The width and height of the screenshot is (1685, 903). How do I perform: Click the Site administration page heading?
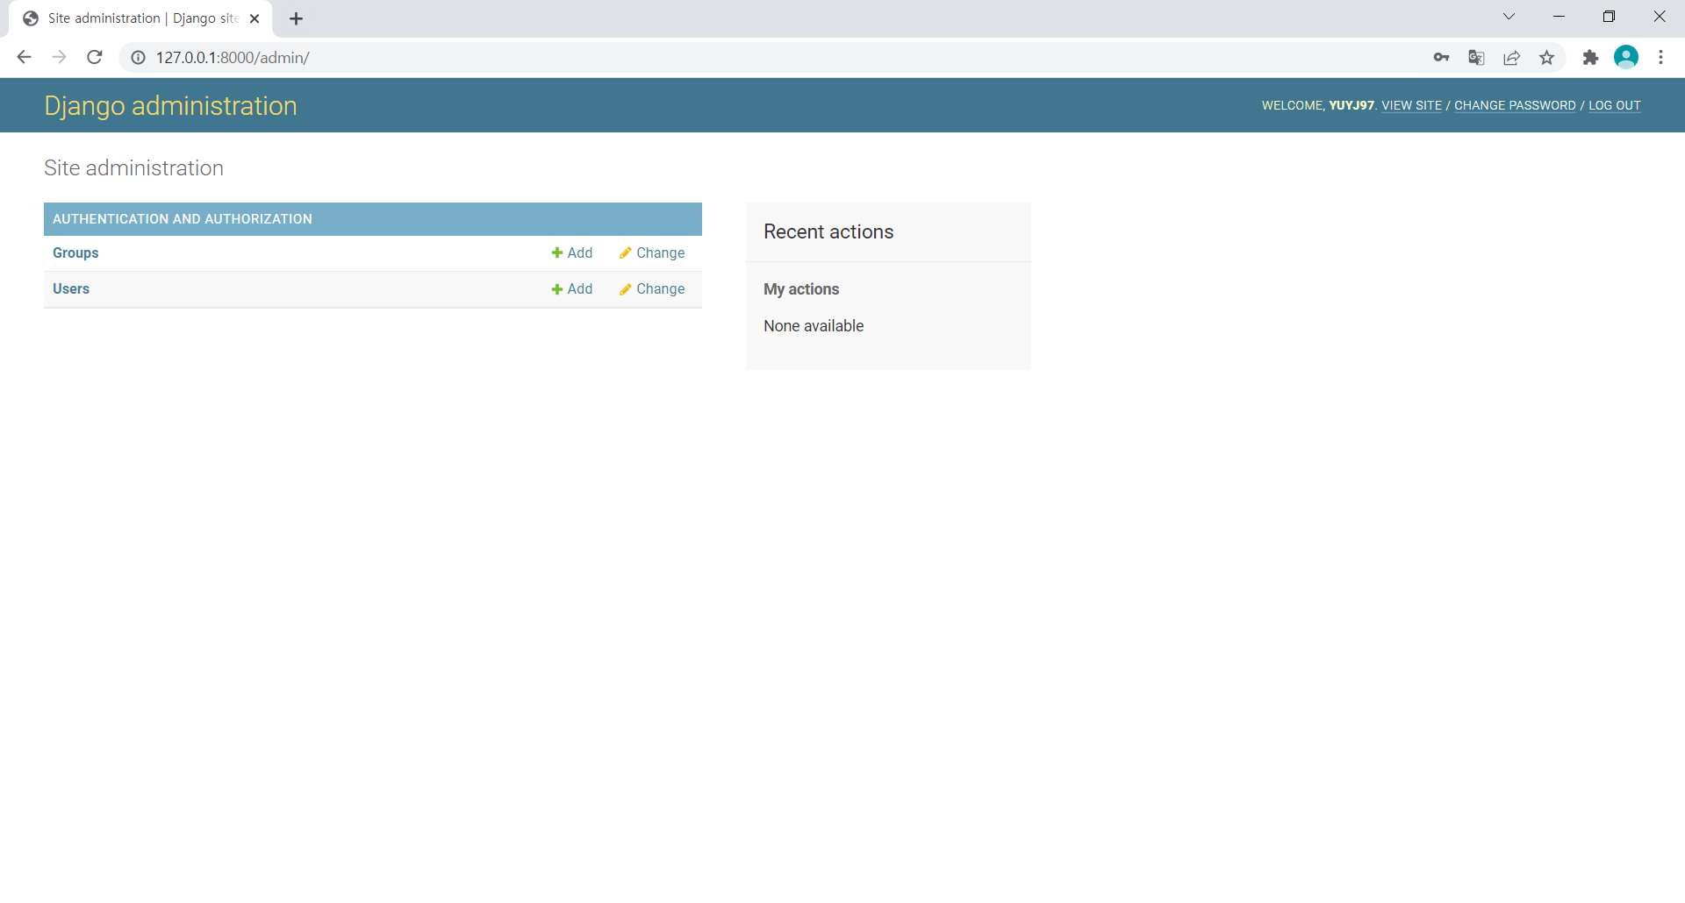click(x=133, y=168)
